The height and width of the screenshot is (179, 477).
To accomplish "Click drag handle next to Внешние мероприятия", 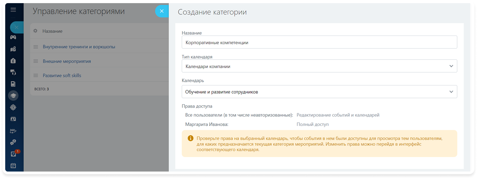I will coord(36,61).
